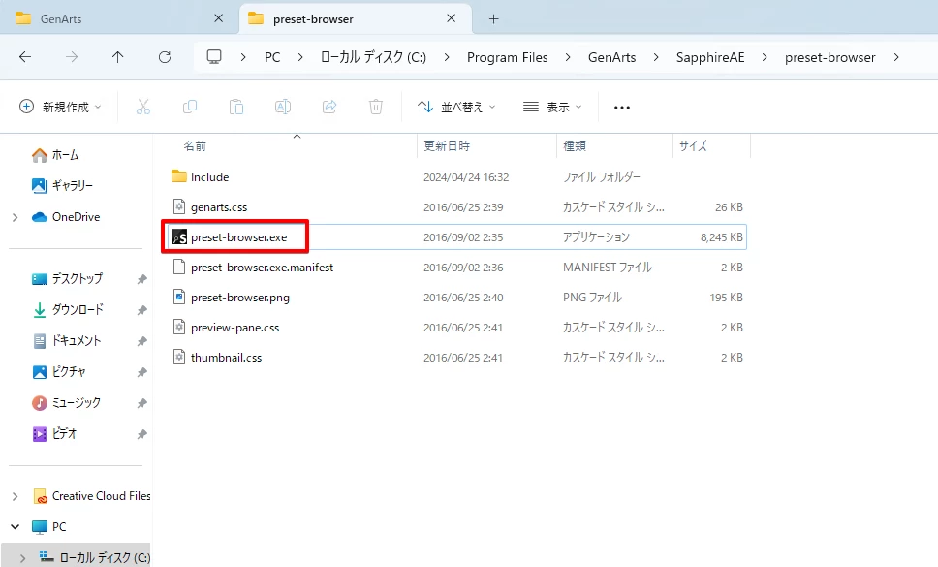The image size is (938, 567).
Task: Expand the OneDrive tree node
Action: click(x=15, y=217)
